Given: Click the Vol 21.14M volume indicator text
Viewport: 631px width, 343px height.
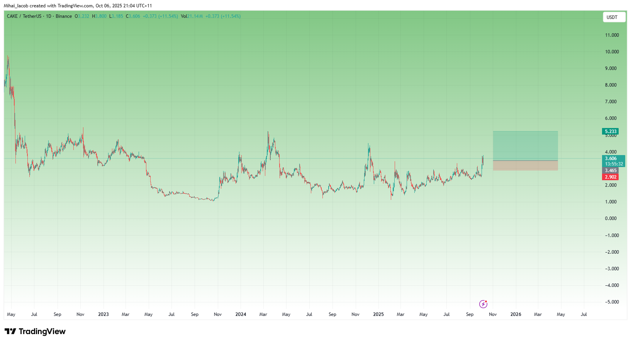Looking at the screenshot, I should point(192,16).
